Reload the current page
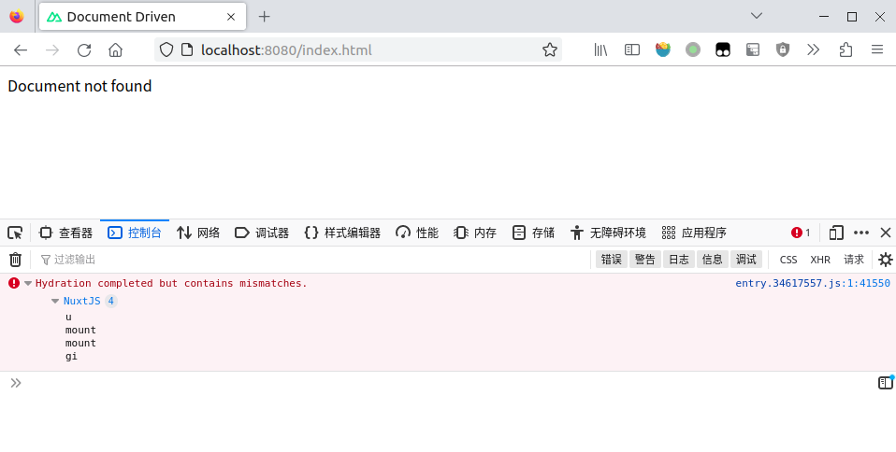Viewport: 896px width, 452px height. [84, 50]
